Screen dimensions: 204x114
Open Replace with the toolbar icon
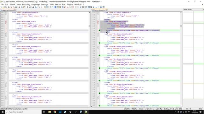click(x=36, y=7)
